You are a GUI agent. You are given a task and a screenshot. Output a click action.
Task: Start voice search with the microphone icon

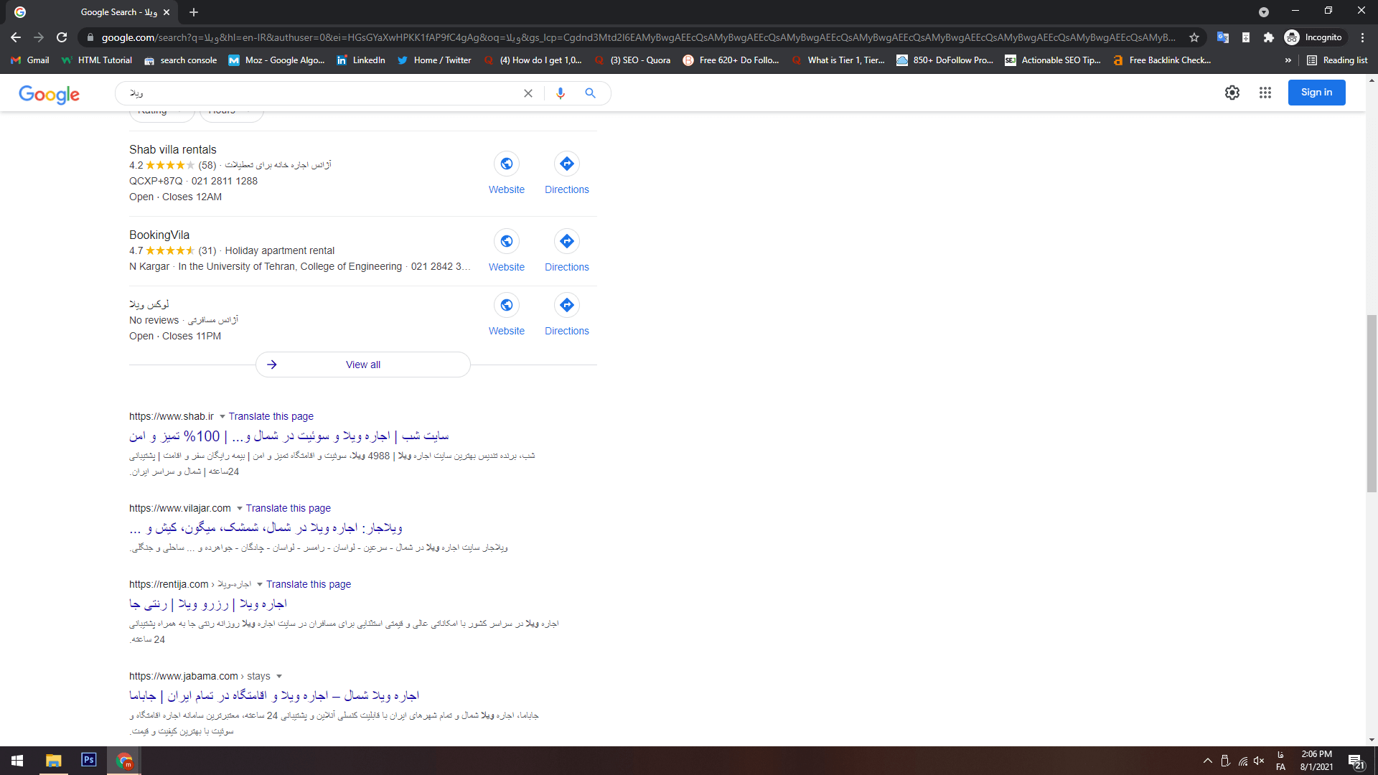tap(561, 93)
